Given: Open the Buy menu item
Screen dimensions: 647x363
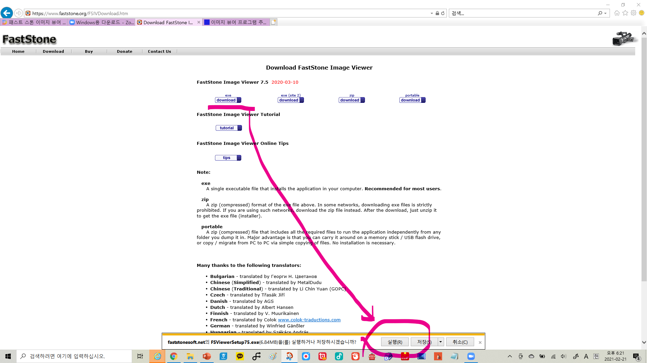Looking at the screenshot, I should click(x=89, y=51).
